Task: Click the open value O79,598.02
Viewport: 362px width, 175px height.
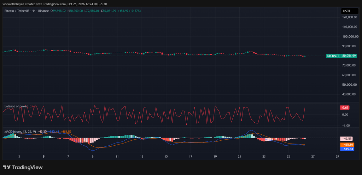Action: 58,11
